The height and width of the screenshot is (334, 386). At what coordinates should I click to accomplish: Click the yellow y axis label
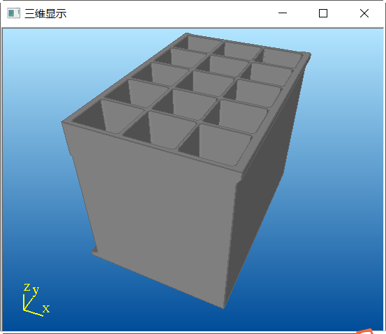(36, 291)
